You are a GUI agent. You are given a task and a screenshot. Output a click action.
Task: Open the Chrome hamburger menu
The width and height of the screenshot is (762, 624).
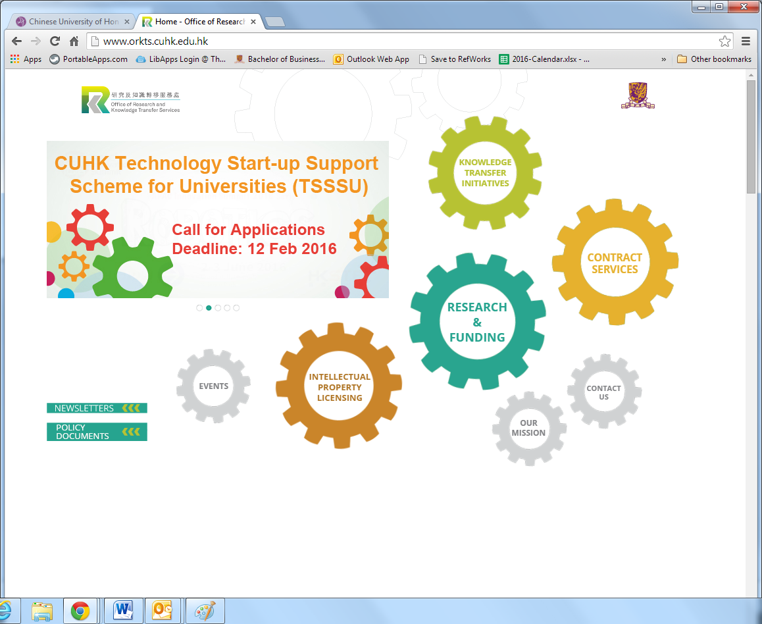[x=746, y=41]
